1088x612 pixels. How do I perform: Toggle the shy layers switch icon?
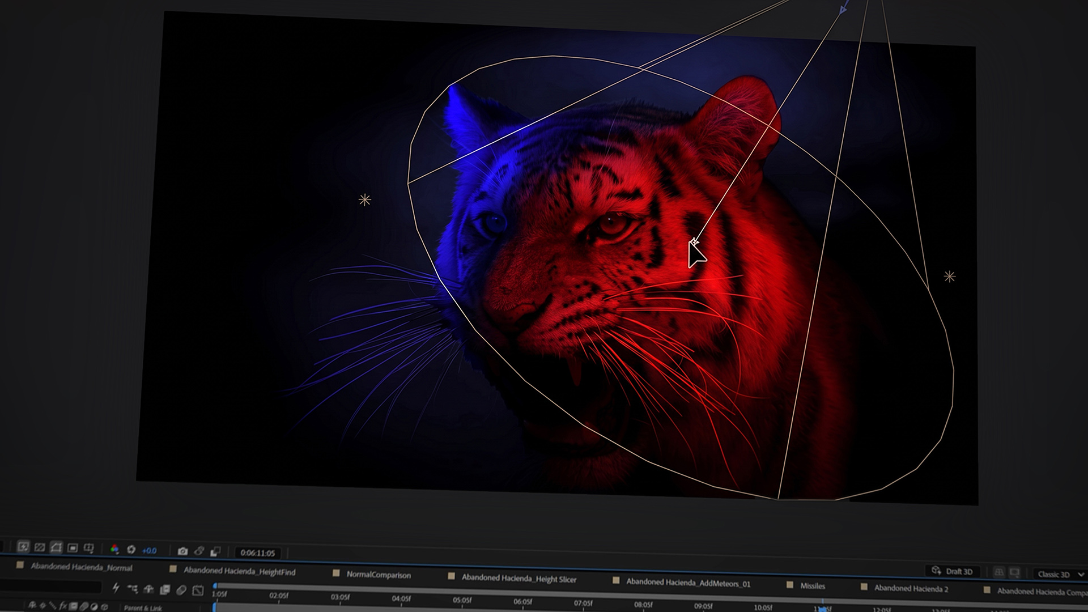[x=148, y=589]
